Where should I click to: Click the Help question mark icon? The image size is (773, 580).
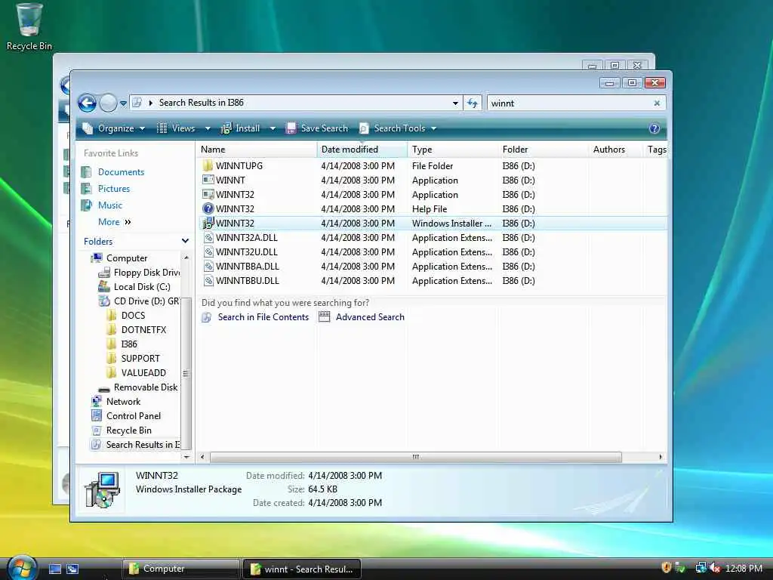654,128
